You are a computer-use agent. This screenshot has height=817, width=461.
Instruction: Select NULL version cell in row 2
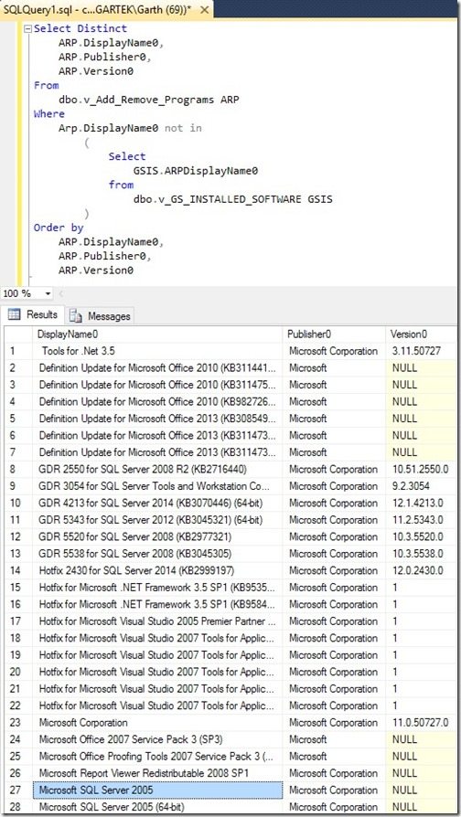[422, 368]
